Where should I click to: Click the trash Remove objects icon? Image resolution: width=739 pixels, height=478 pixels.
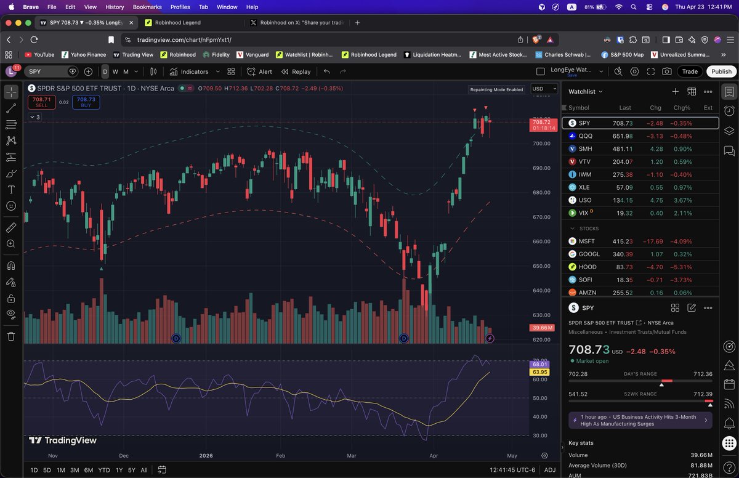pyautogui.click(x=11, y=336)
